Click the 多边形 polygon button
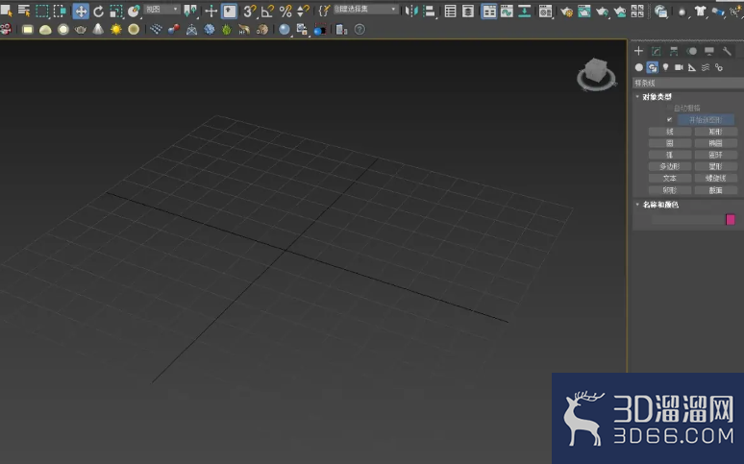The image size is (744, 464). [x=670, y=166]
